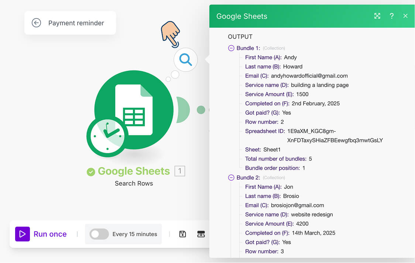The width and height of the screenshot is (415, 263).
Task: Click Last name value Brosio
Action: pyautogui.click(x=291, y=196)
